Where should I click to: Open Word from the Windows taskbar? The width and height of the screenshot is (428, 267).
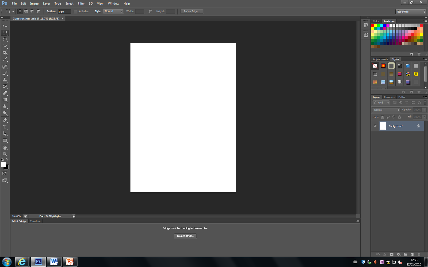pyautogui.click(x=54, y=262)
